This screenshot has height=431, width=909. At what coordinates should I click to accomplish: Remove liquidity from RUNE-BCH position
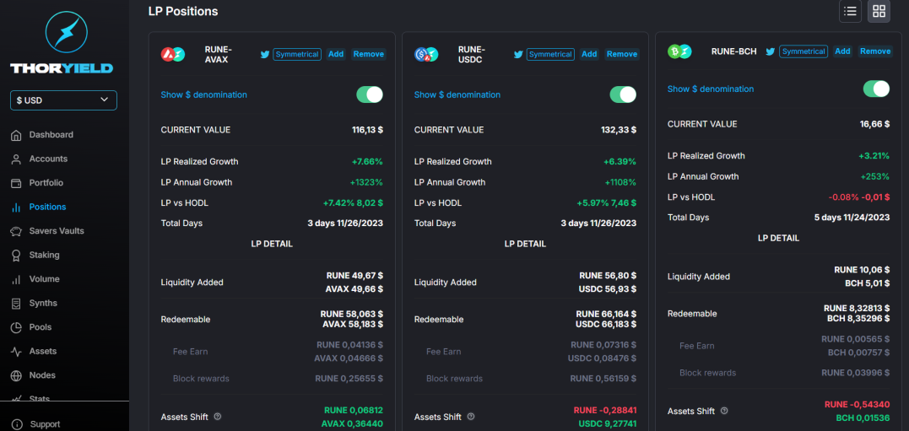point(874,51)
